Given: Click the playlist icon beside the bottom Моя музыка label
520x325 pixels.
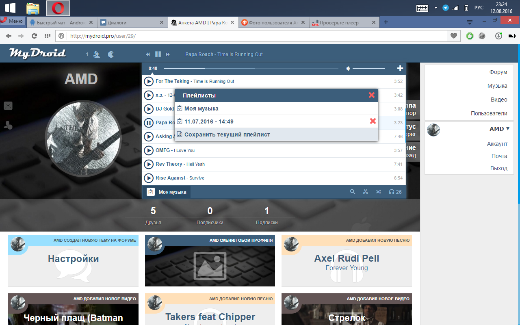Looking at the screenshot, I should tap(150, 192).
